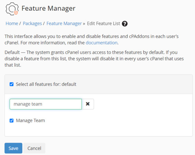Uncheck the Manage Team feature checkbox

[x=12, y=120]
